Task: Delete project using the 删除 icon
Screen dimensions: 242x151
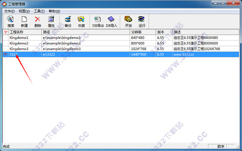Action: point(38,22)
